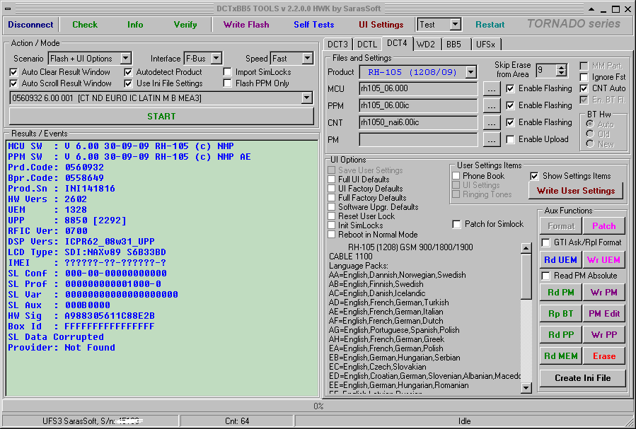The image size is (636, 429).
Task: Click Info button
Action: [135, 25]
